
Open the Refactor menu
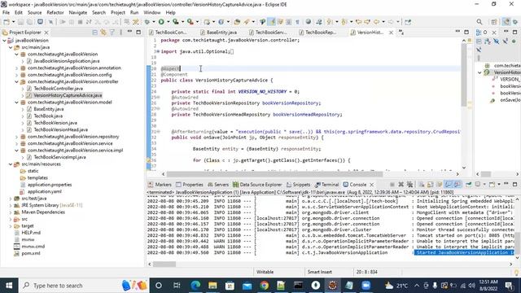(x=55, y=13)
